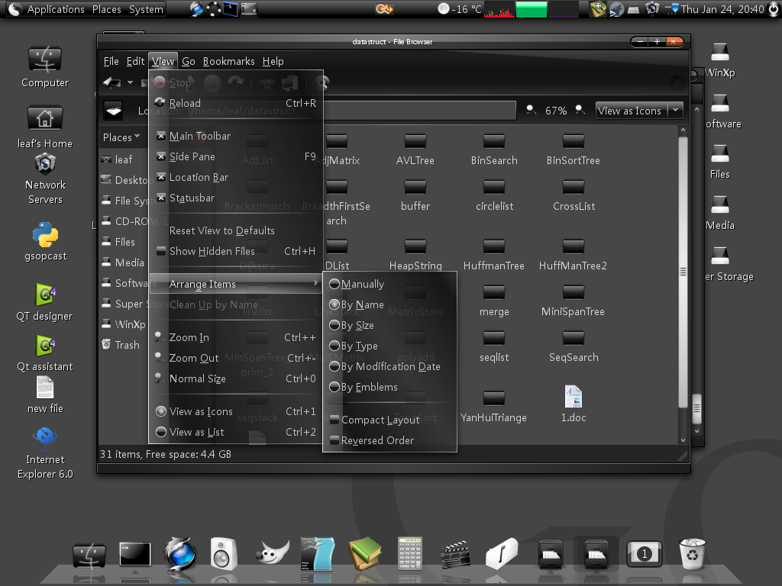Open Media drive icon on desktop
Screen dimensions: 782x586
coord(719,204)
